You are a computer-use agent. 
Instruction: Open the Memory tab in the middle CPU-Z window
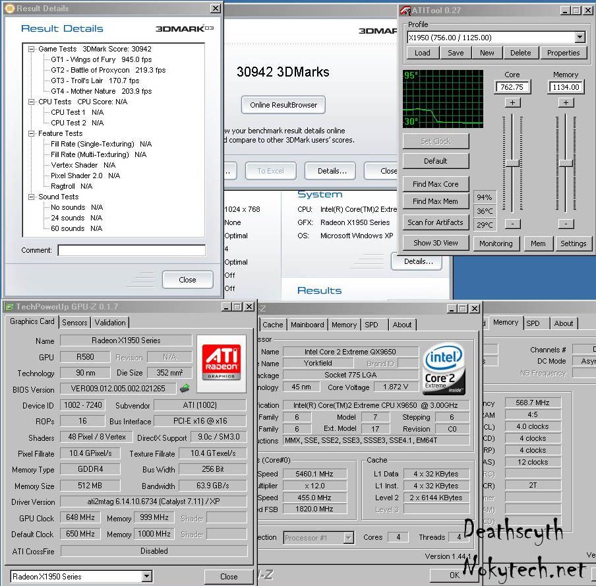tap(344, 325)
